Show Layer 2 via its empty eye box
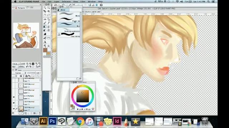This screenshot has height=128, width=229. (14, 85)
